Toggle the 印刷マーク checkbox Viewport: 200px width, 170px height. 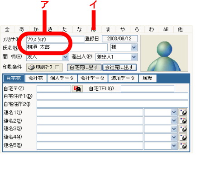57,67
